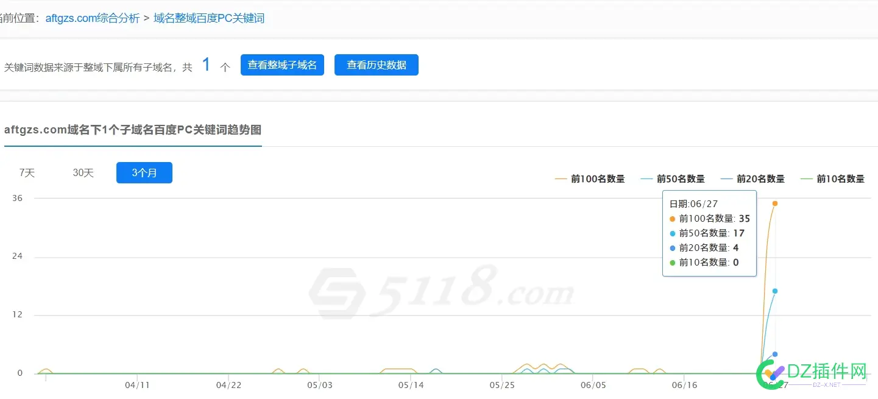Switch the chart to 30天 range

tap(83, 173)
